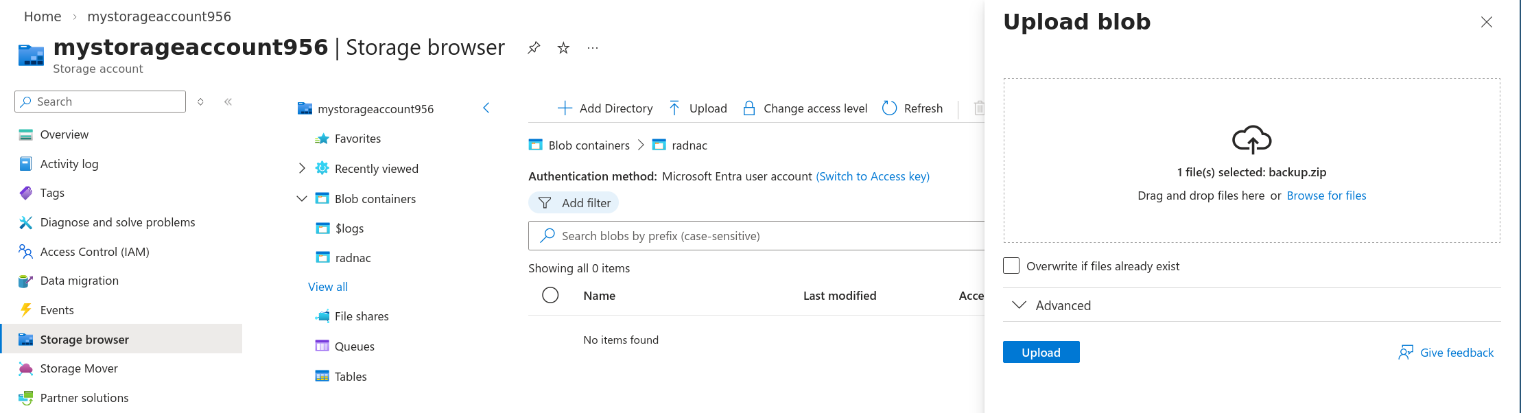Viewport: 1521px width, 413px height.
Task: Click the drag and drop files area
Action: (1251, 160)
